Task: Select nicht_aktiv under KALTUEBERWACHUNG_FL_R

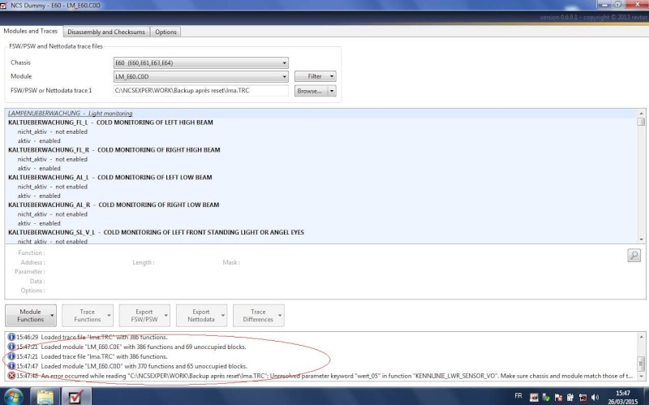Action: [x=53, y=159]
